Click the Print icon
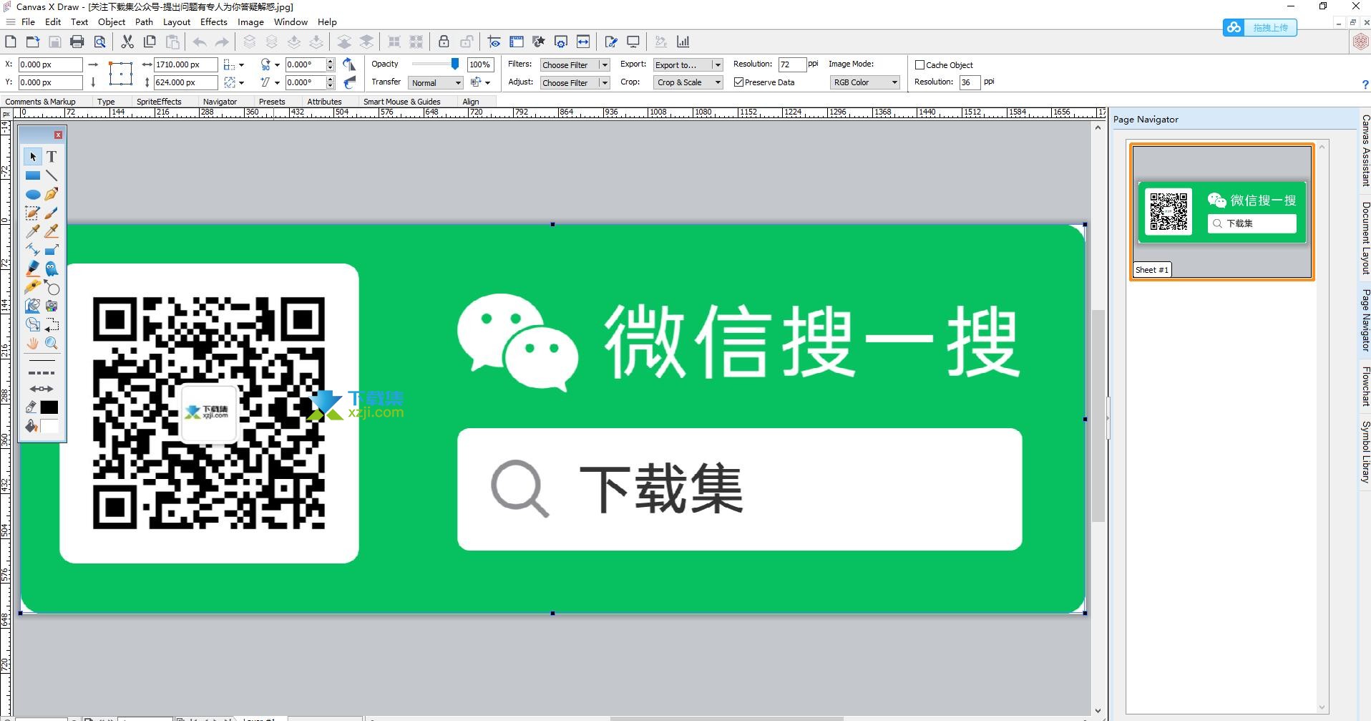Viewport: 1371px width, 721px height. click(77, 42)
